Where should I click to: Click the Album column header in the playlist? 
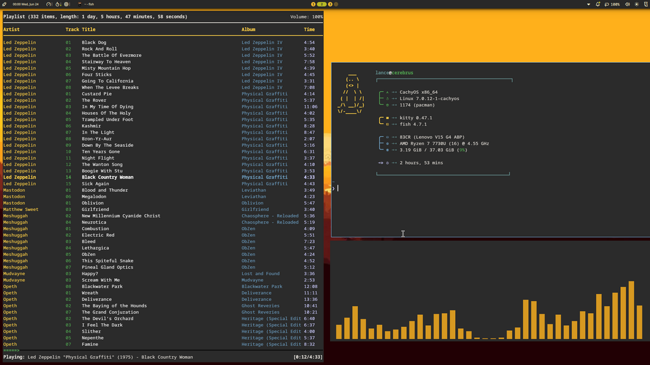tap(248, 29)
